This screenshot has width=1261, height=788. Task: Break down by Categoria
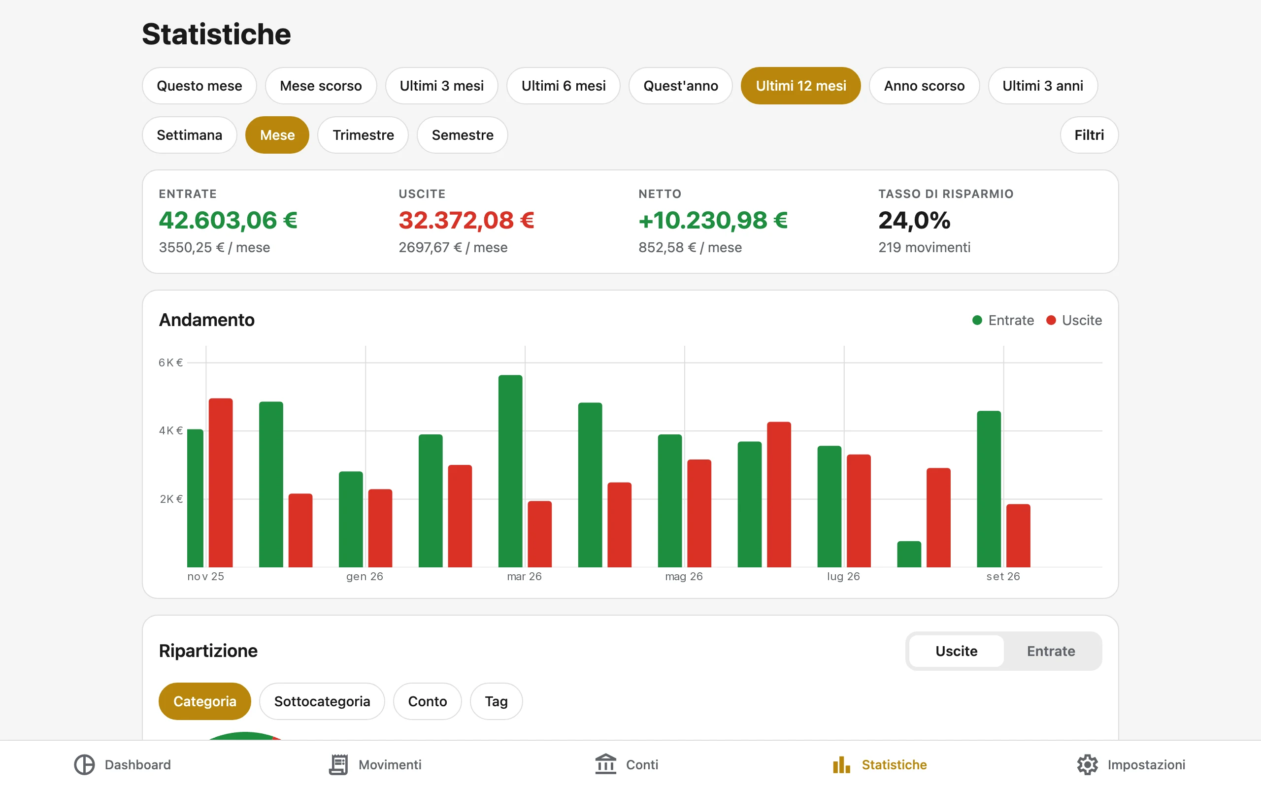[205, 701]
